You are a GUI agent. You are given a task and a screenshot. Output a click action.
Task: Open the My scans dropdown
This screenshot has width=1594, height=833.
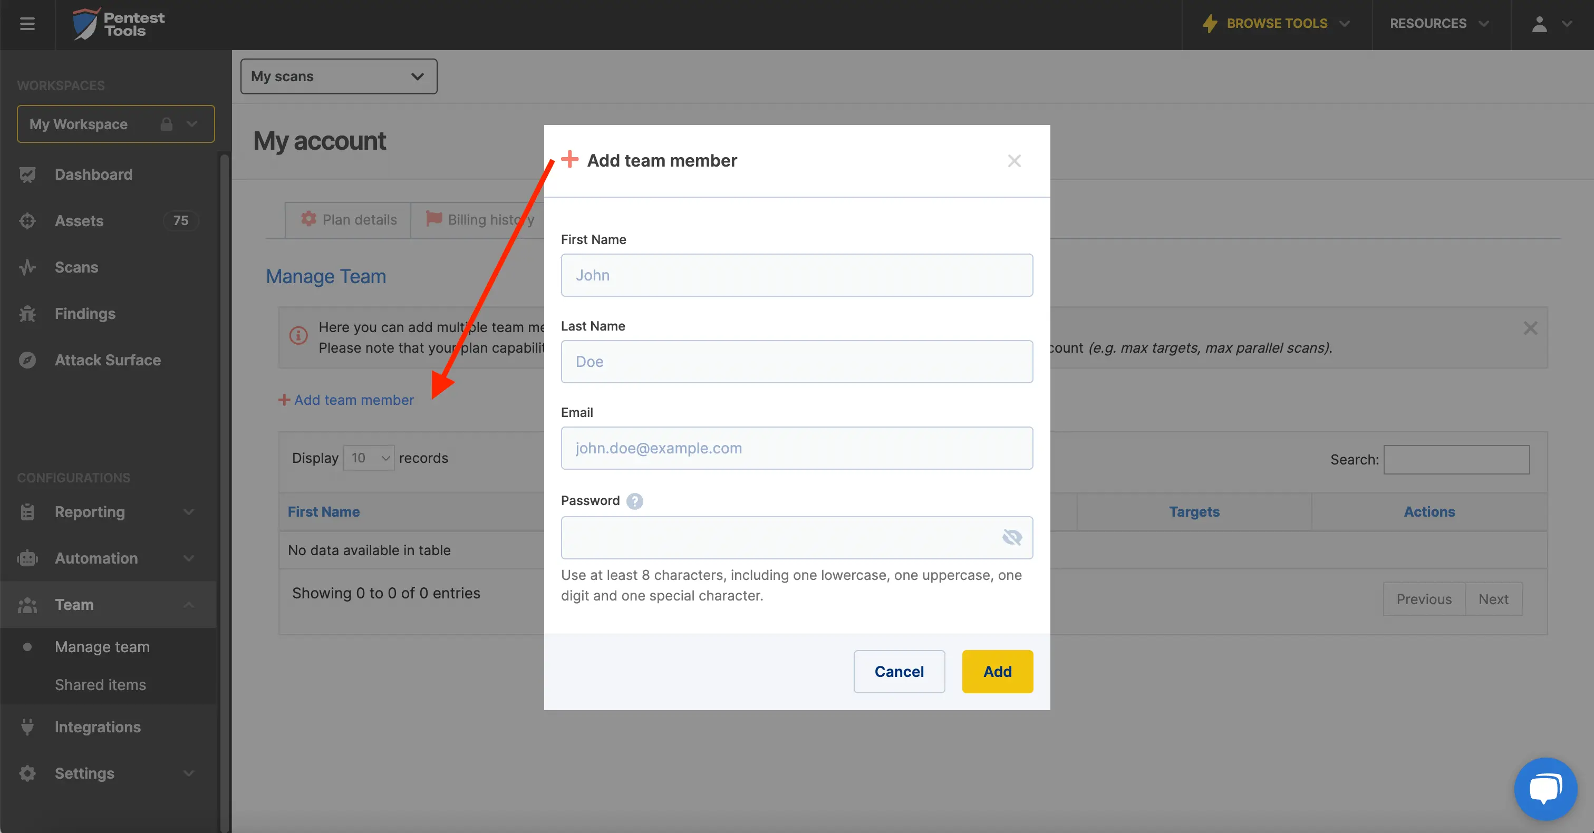tap(338, 76)
